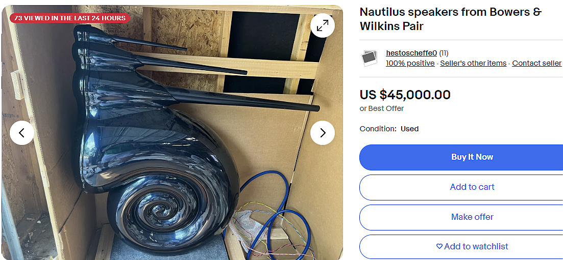The height and width of the screenshot is (260, 563).
Task: Click the US $45,000.00 price
Action: coord(405,95)
